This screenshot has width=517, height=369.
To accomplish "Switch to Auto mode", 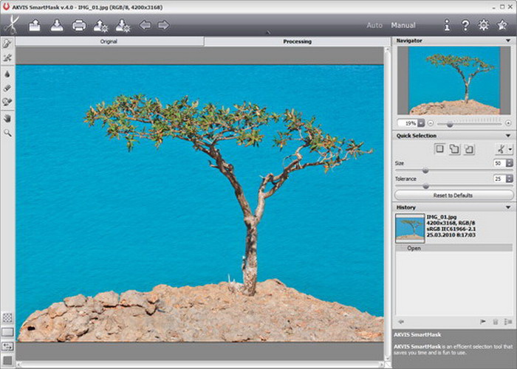I will 375,25.
